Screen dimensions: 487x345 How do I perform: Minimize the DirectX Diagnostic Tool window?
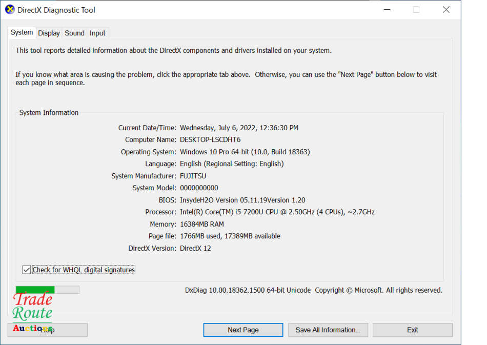pos(386,10)
